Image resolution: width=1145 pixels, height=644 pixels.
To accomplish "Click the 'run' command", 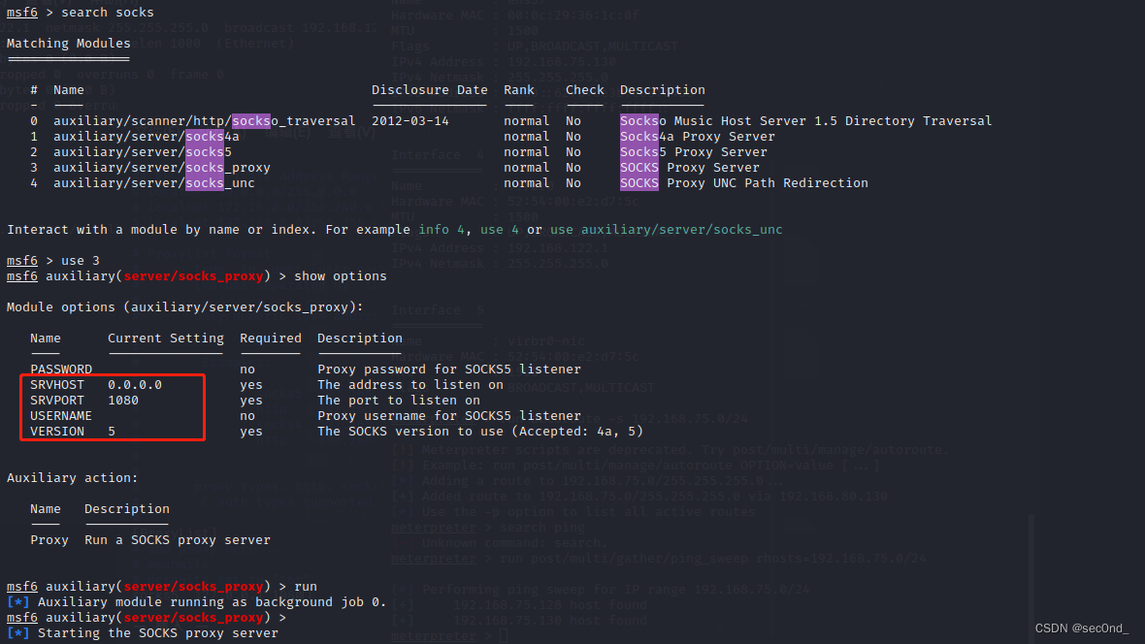I will point(306,587).
